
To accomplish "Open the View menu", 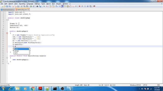I will click(16, 4).
